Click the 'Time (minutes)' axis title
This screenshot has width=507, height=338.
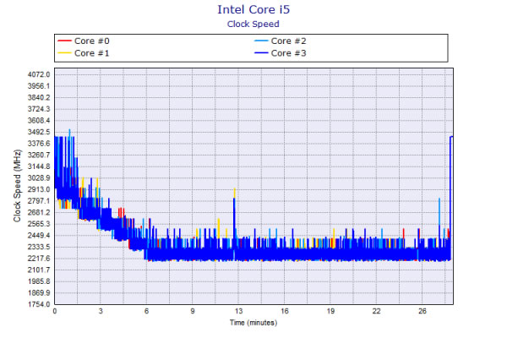click(253, 323)
